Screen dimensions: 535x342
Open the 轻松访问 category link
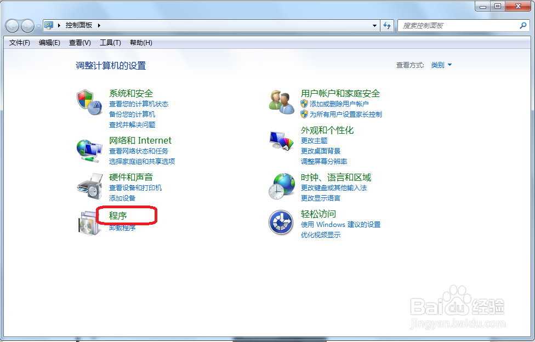318,214
